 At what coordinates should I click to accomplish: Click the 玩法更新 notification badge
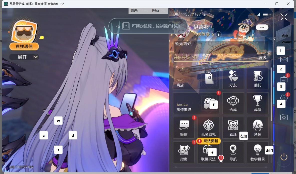coord(208,141)
